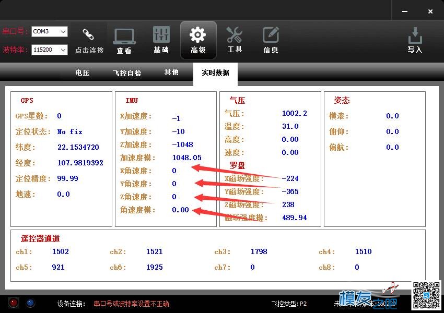The image size is (444, 313).
Task: Click the Z加速度 value -1048
Action: [x=183, y=145]
